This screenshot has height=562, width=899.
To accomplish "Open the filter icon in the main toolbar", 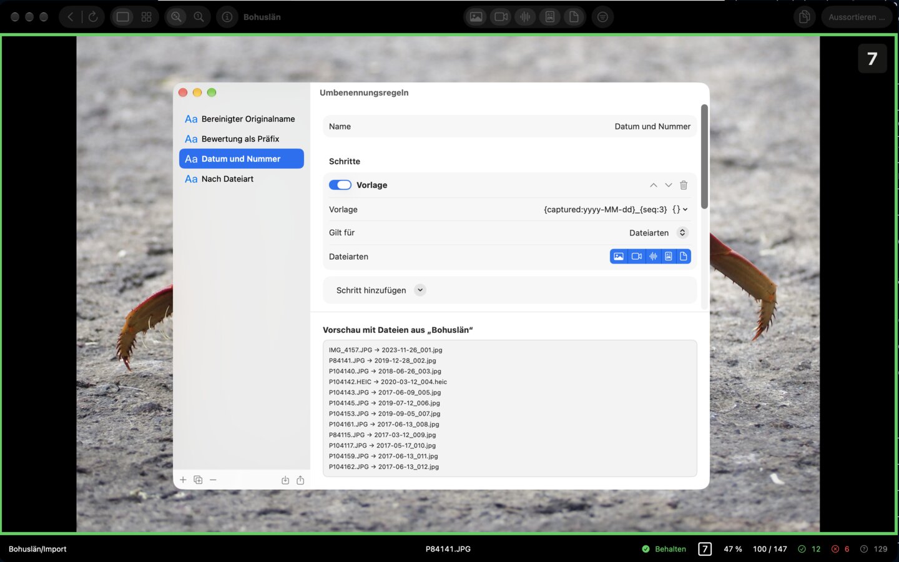I will click(602, 17).
